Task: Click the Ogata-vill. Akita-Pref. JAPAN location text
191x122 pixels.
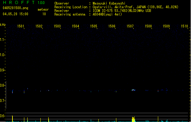Action: click(135, 7)
